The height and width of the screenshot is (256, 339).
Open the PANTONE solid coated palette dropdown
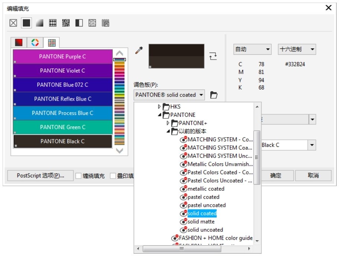click(x=169, y=95)
